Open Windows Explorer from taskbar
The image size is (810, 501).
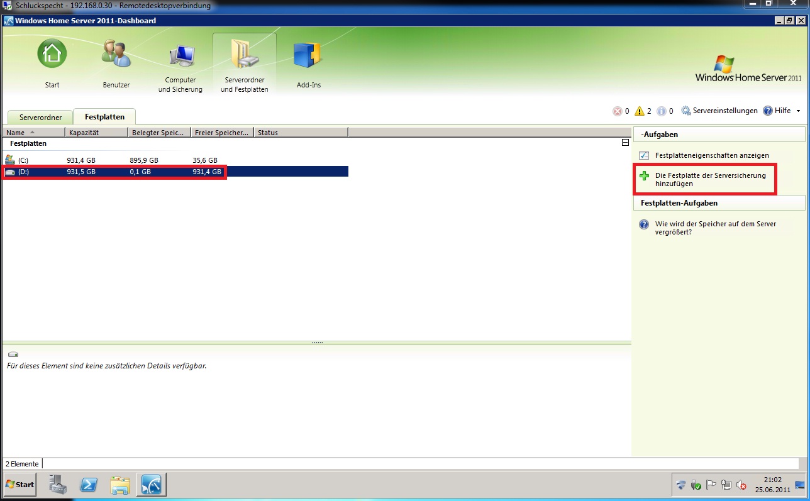[119, 485]
